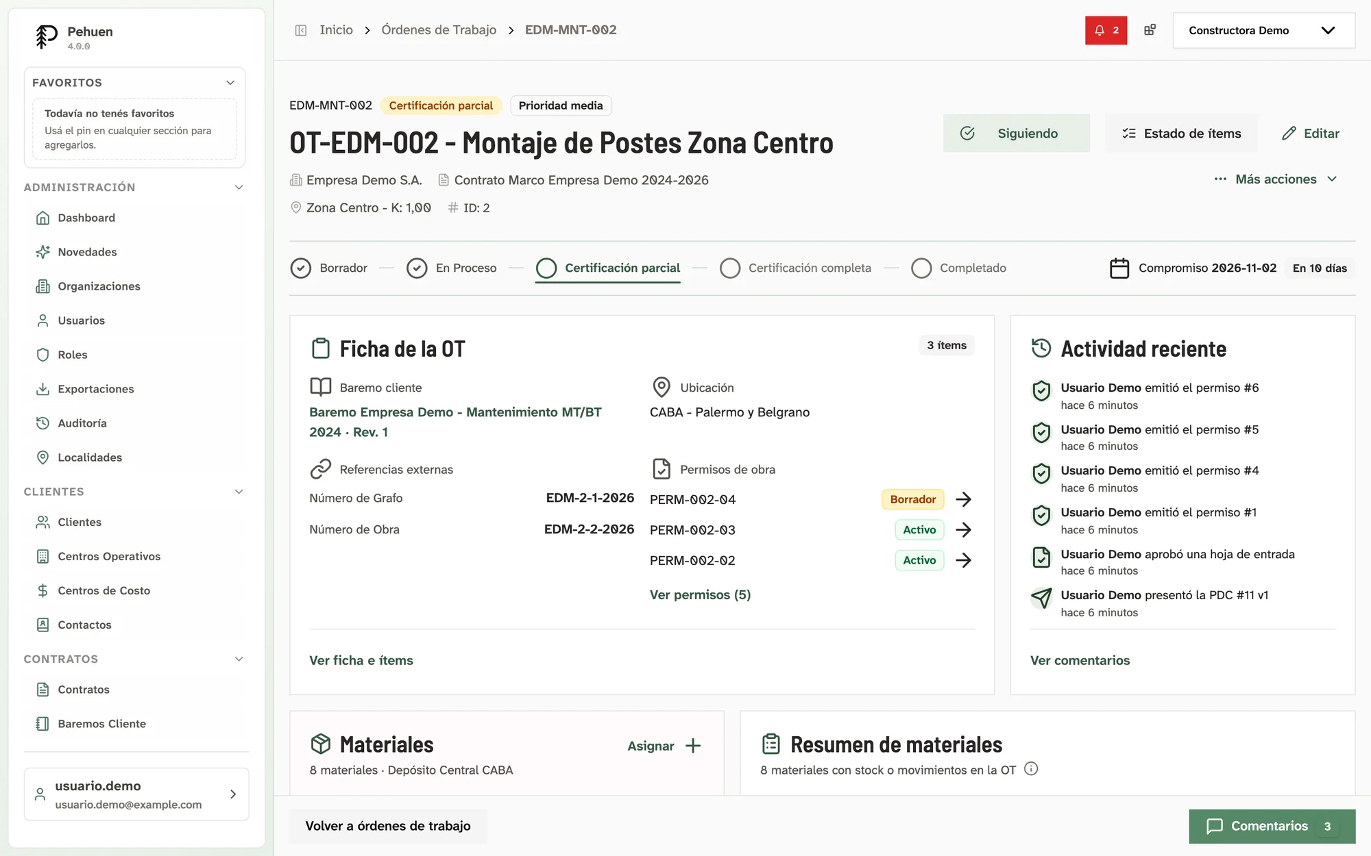Collapse the Favoritos section
1371x856 pixels.
pyautogui.click(x=230, y=83)
